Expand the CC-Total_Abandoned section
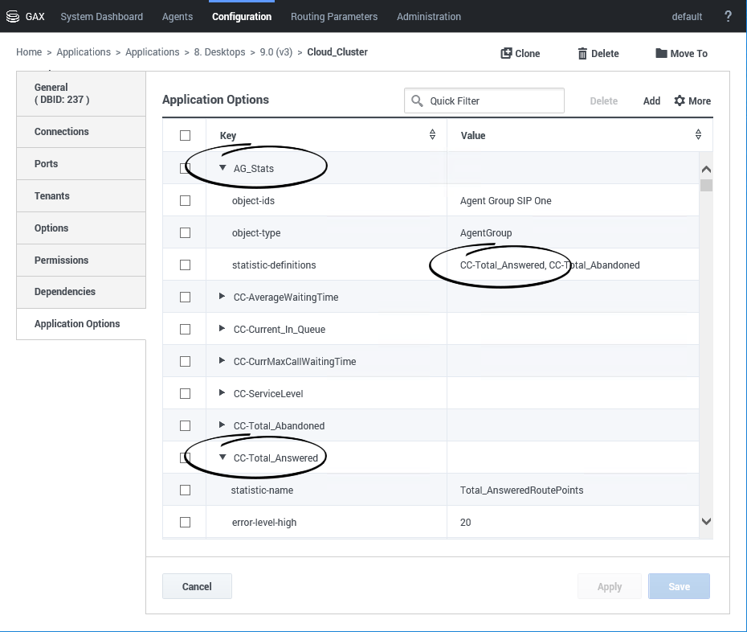 click(x=222, y=425)
